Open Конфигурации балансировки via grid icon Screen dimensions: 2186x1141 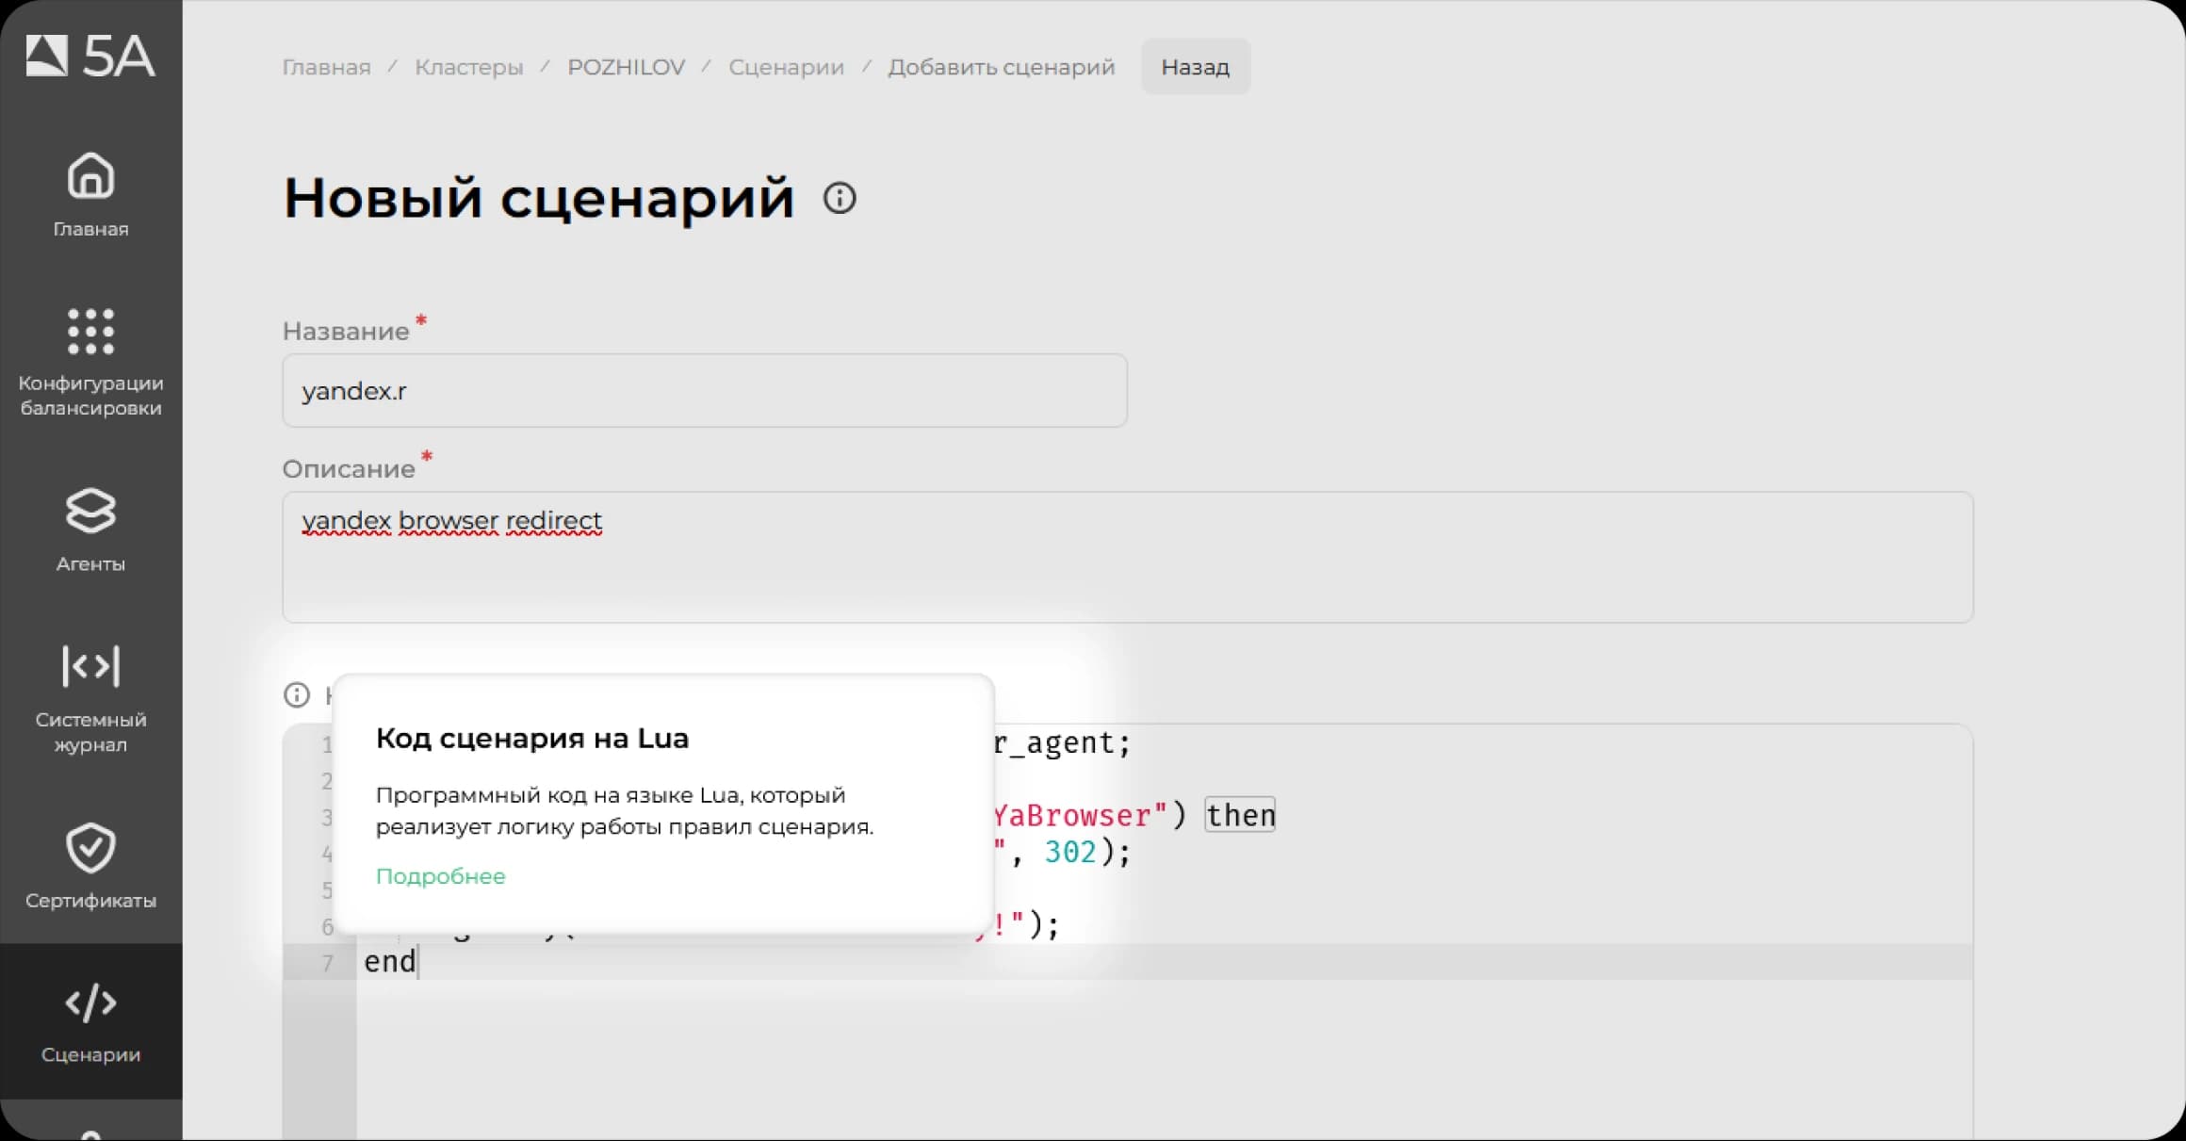tap(90, 332)
